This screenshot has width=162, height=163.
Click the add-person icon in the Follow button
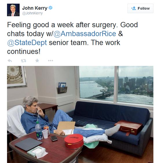tap(134, 8)
